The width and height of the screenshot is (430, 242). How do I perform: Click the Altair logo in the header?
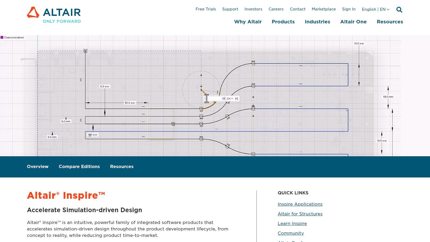(54, 15)
